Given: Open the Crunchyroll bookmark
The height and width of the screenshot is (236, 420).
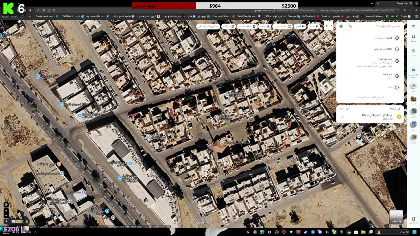Looking at the screenshot, I should (223, 16).
